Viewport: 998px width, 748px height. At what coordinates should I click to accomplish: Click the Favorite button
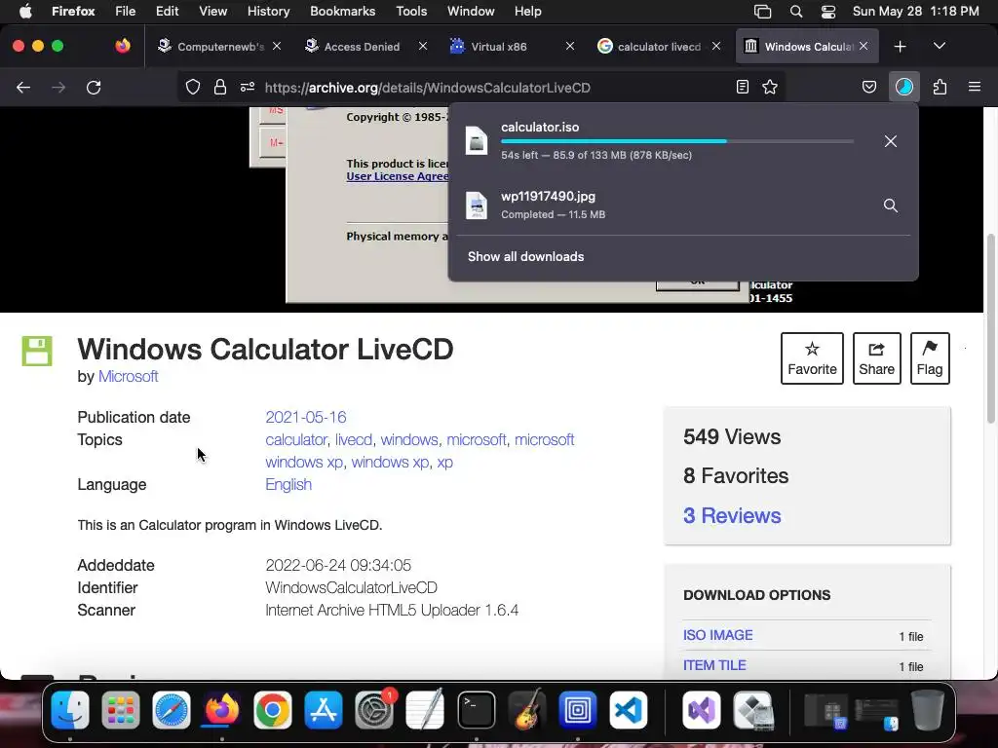(812, 358)
